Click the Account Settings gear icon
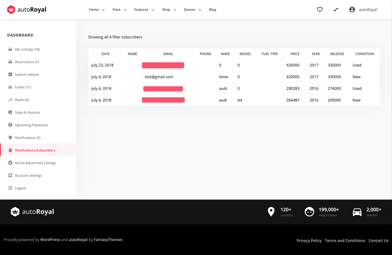Viewport: 392px width, 255px height. [x=10, y=175]
